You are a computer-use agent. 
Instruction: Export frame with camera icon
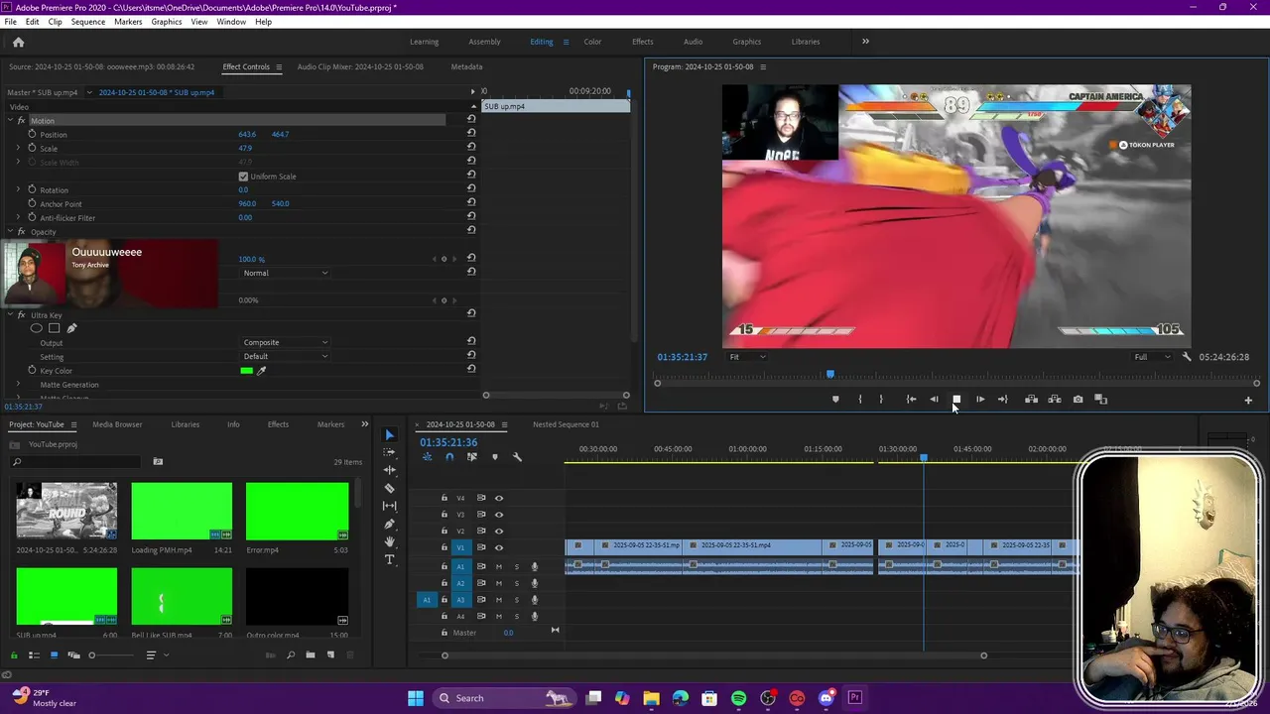(x=1078, y=400)
